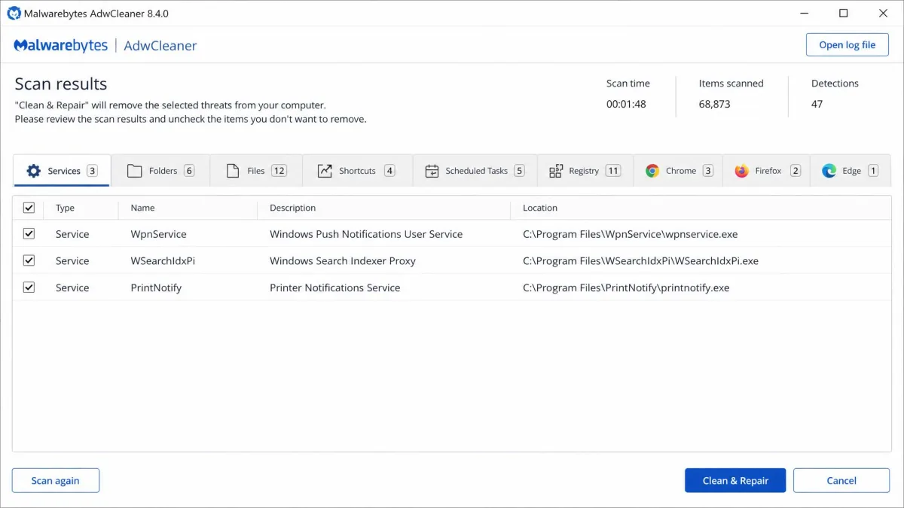The width and height of the screenshot is (904, 508).
Task: Click the Files tab count badge 12
Action: 279,171
